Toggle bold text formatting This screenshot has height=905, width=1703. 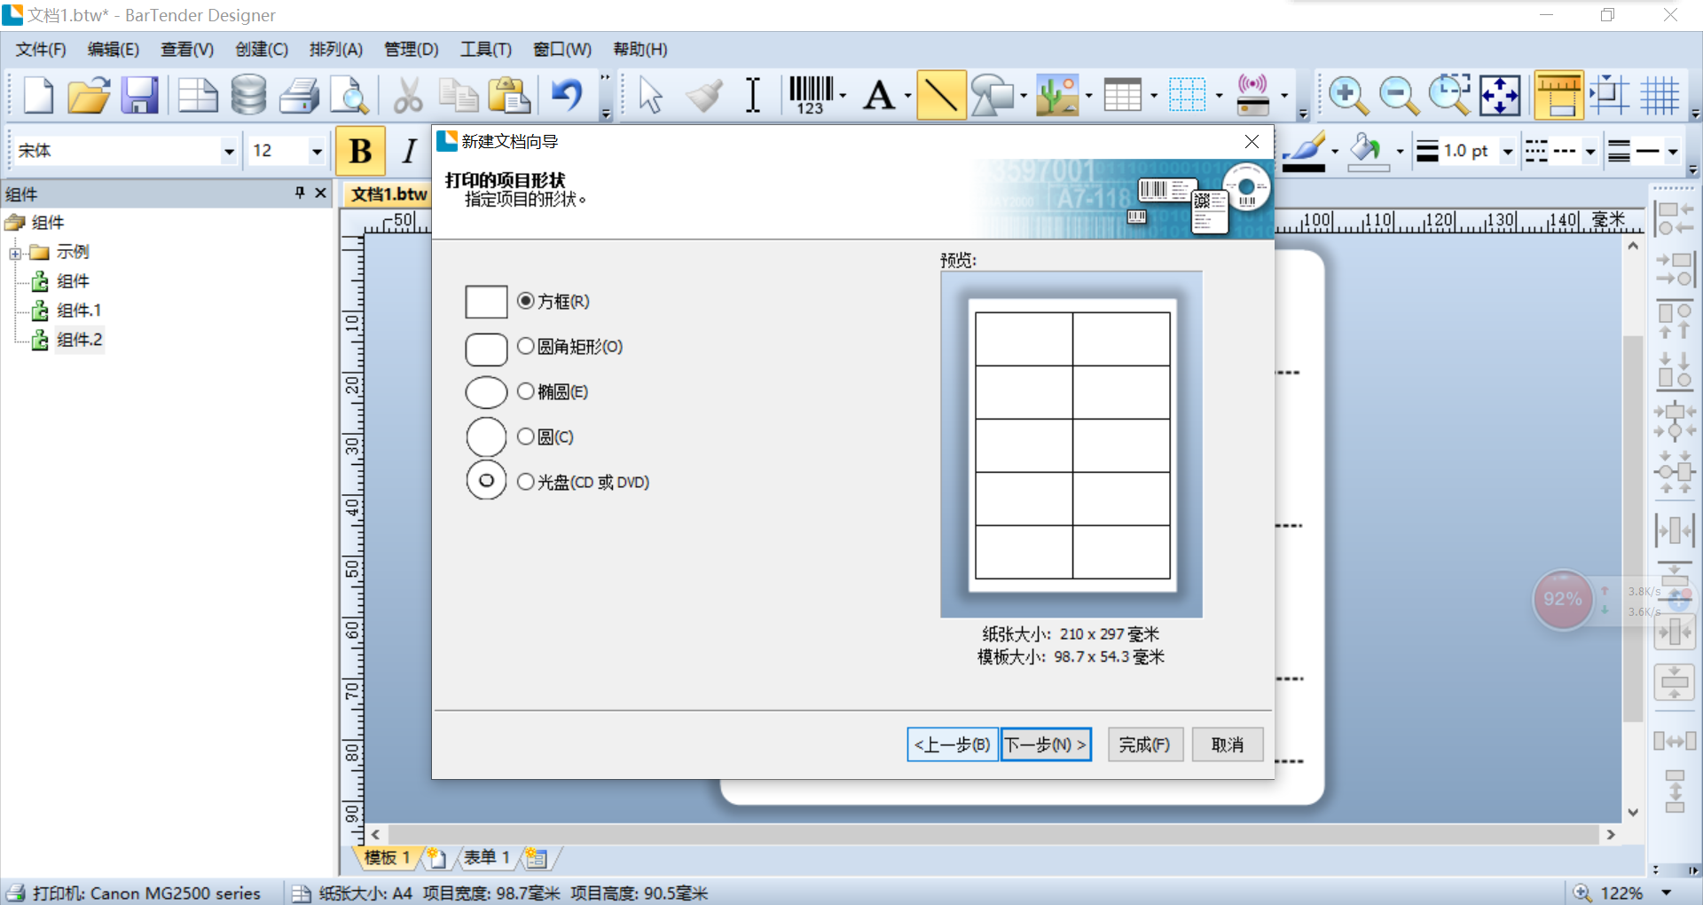coord(360,151)
